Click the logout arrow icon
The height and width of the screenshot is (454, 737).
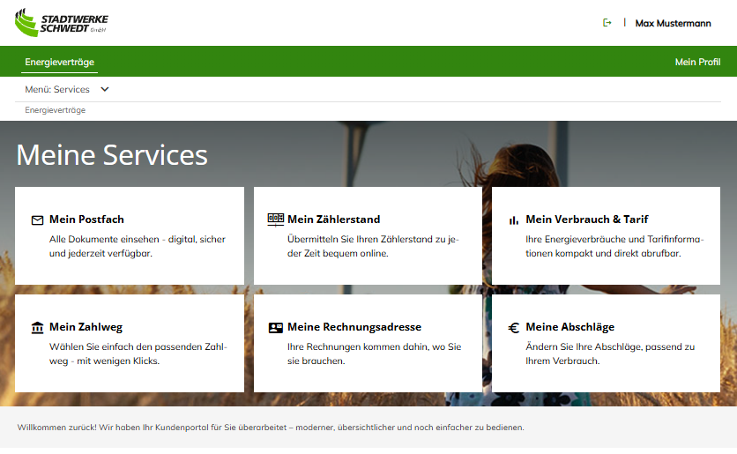(x=607, y=23)
